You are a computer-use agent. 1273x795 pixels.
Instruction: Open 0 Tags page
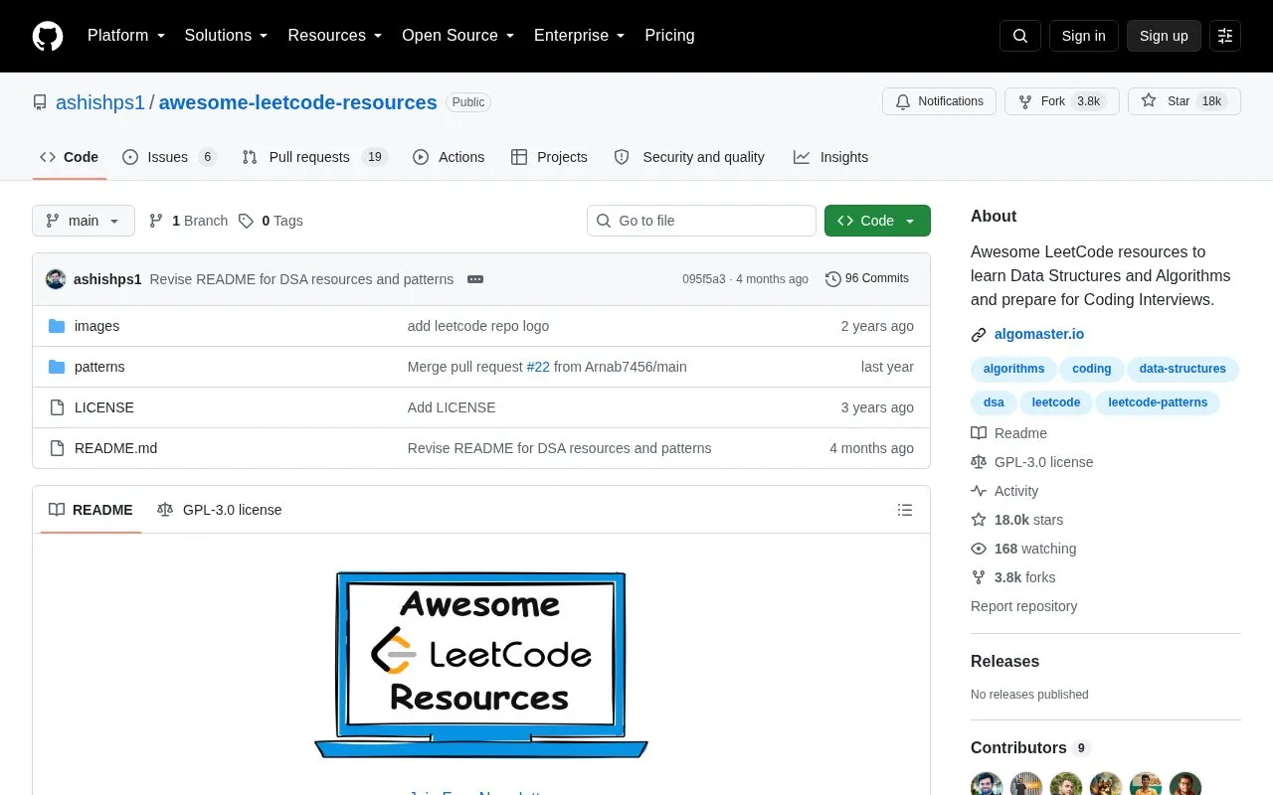[271, 221]
